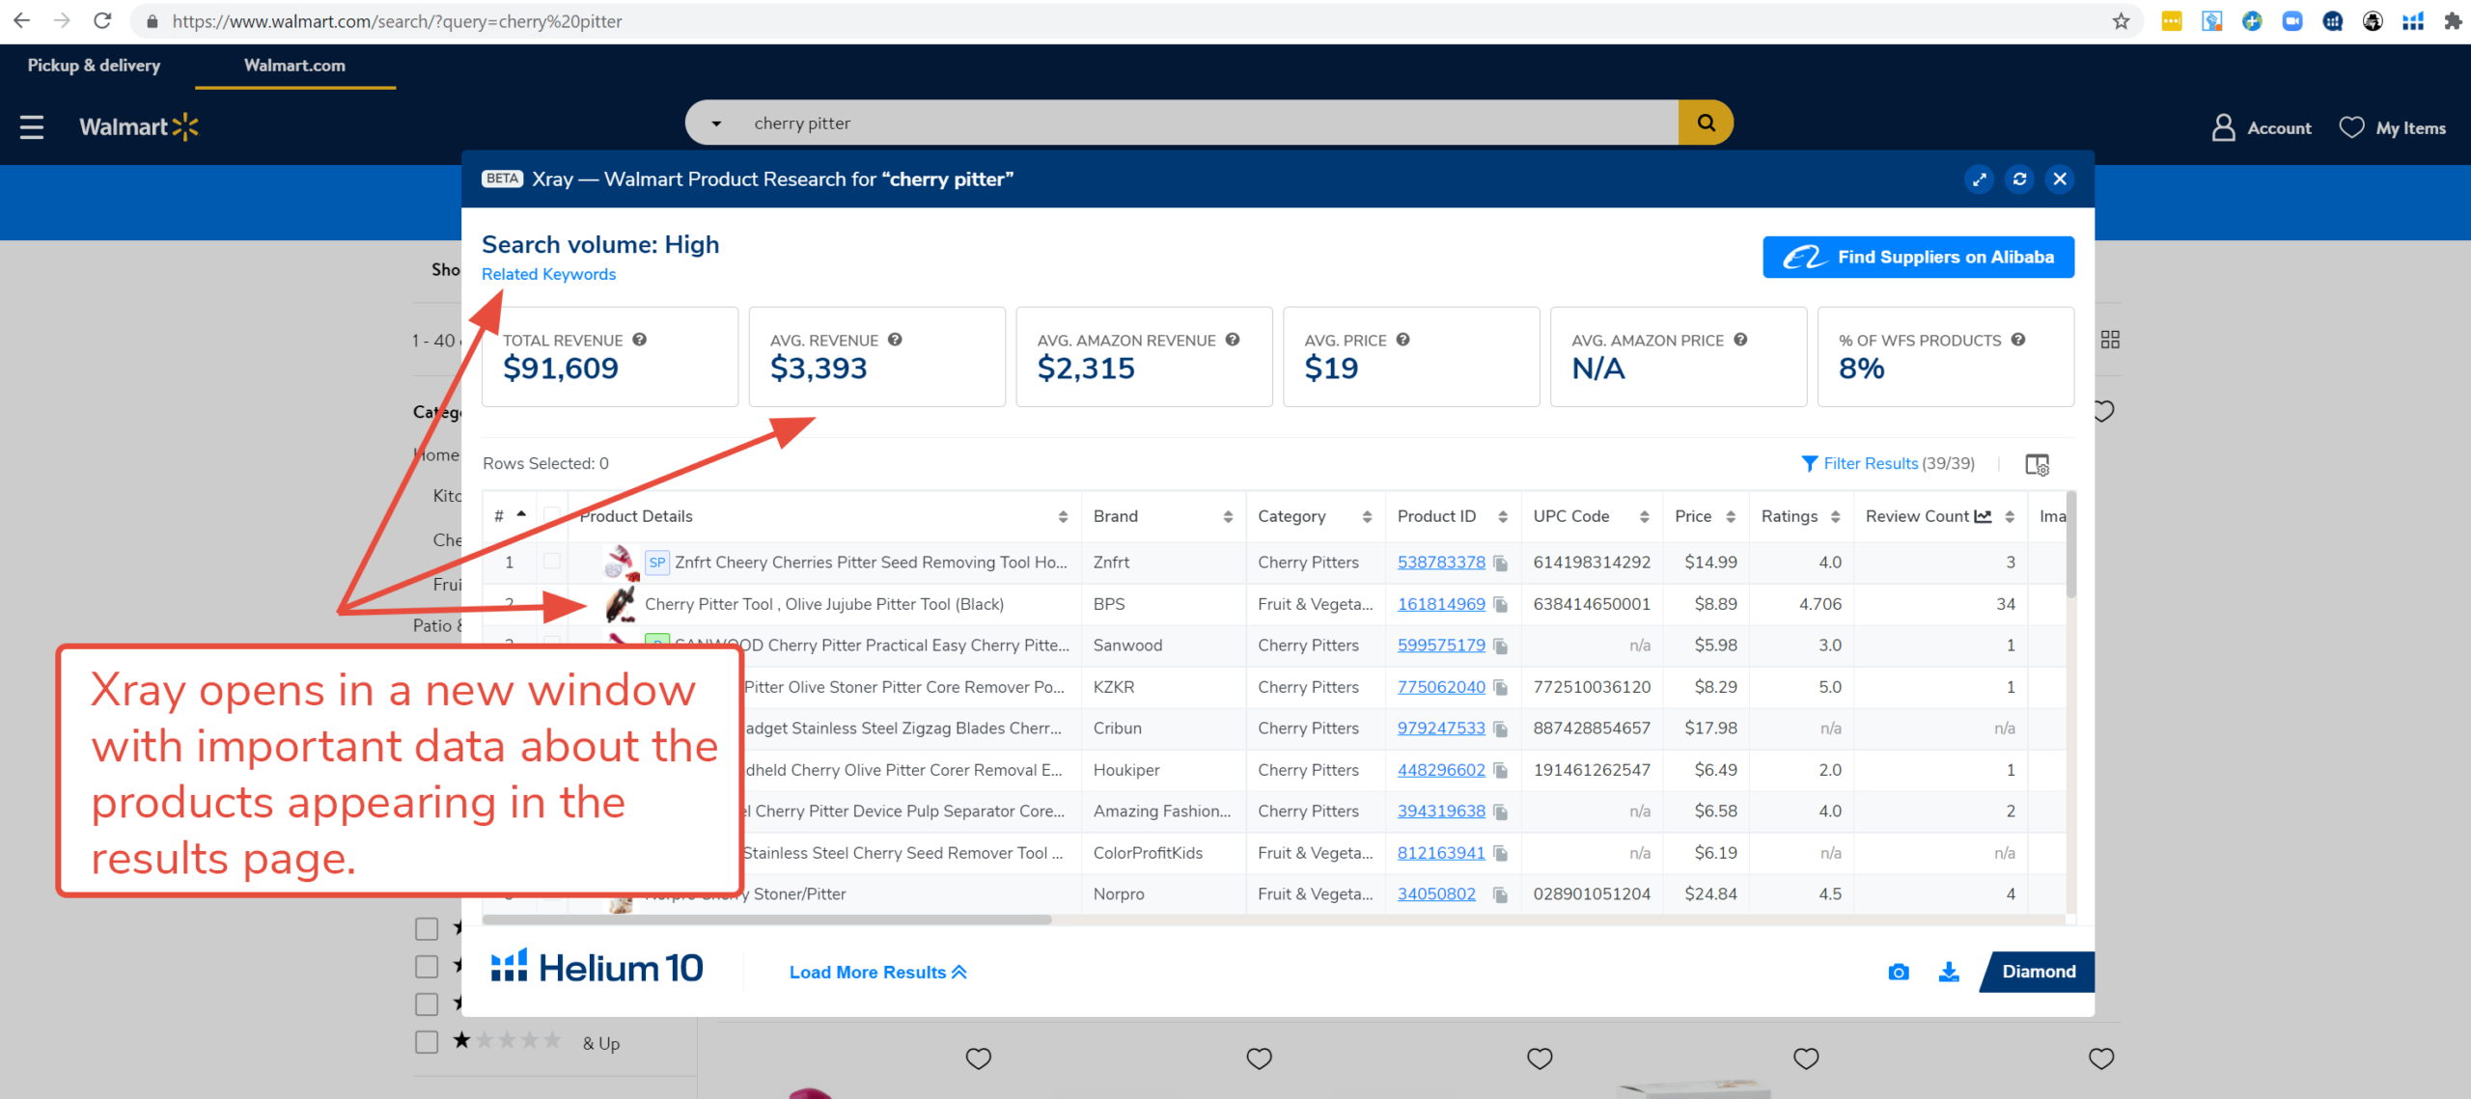Toggle the select-all rows header checkbox
2471x1099 pixels.
tap(552, 515)
